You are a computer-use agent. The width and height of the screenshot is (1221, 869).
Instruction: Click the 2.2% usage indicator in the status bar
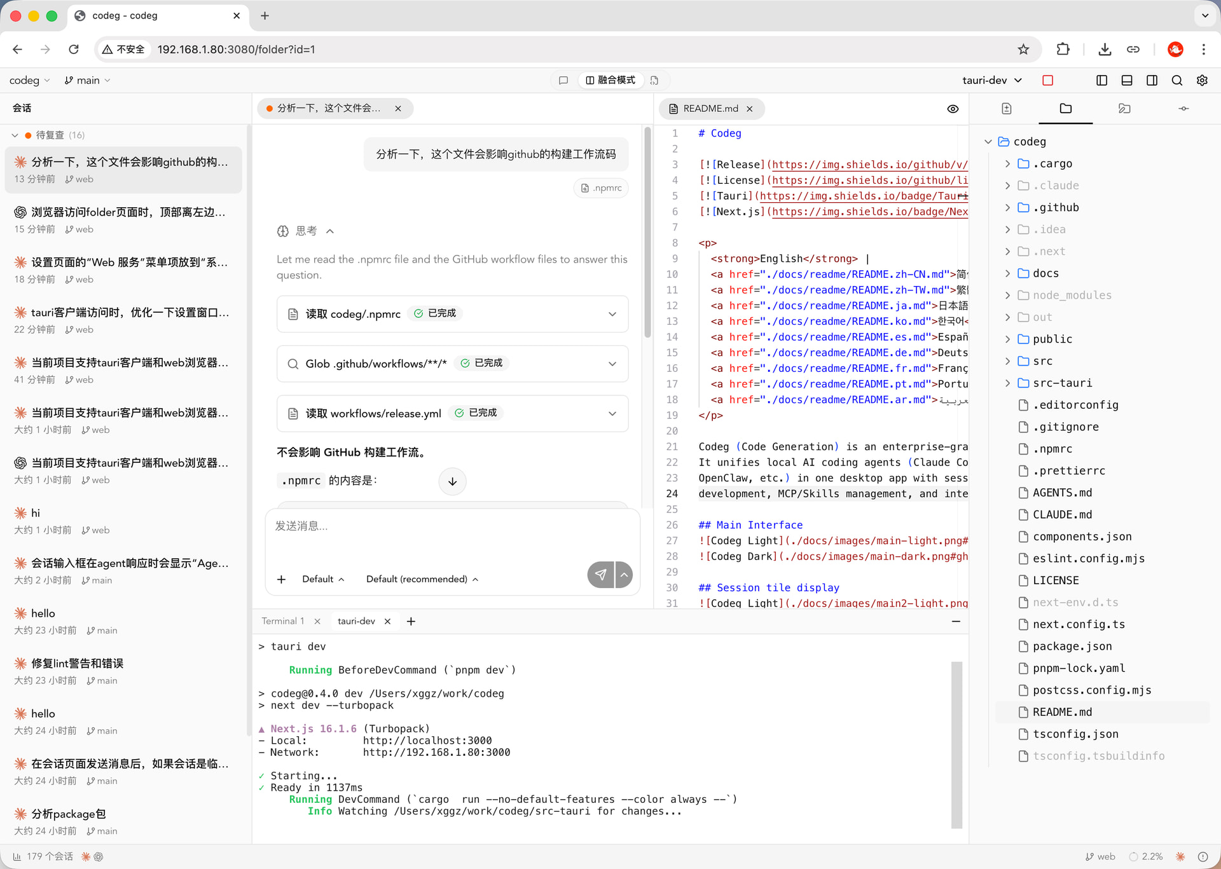1146,856
